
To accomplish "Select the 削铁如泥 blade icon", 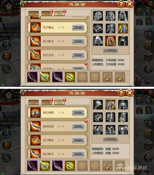I will pyautogui.click(x=36, y=126).
